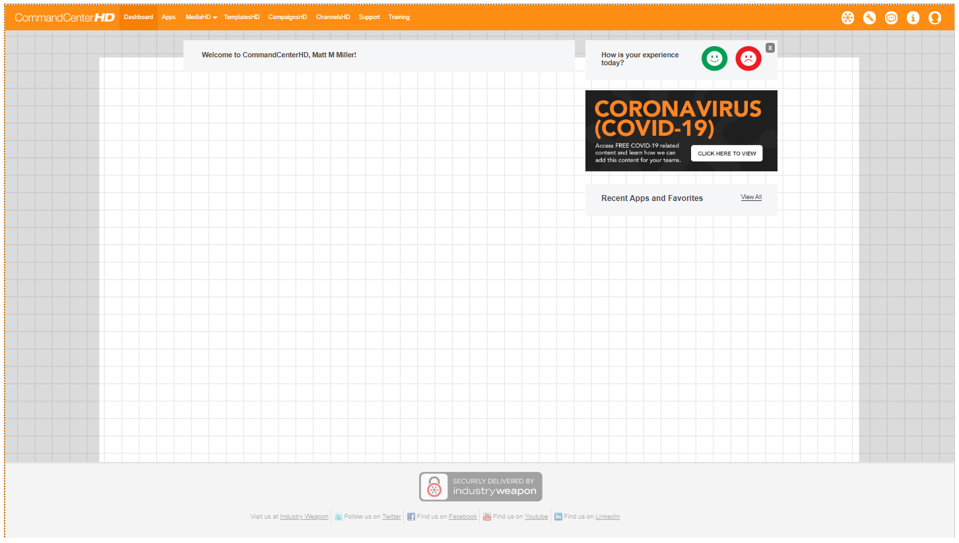Open the wrench settings tool
959x543 pixels.
click(869, 18)
